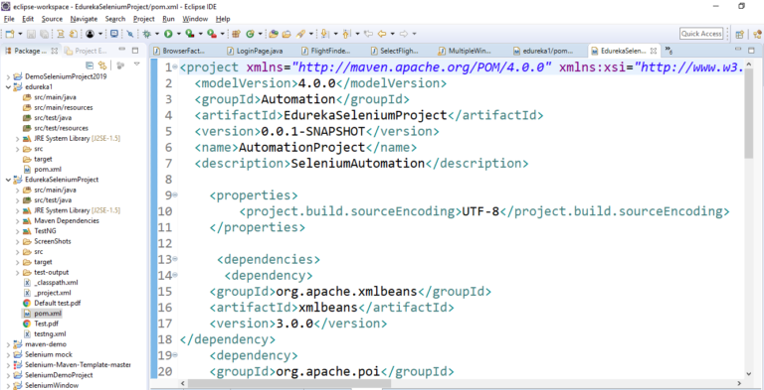Click the Open Type icon
The image size is (764, 390).
click(x=274, y=34)
